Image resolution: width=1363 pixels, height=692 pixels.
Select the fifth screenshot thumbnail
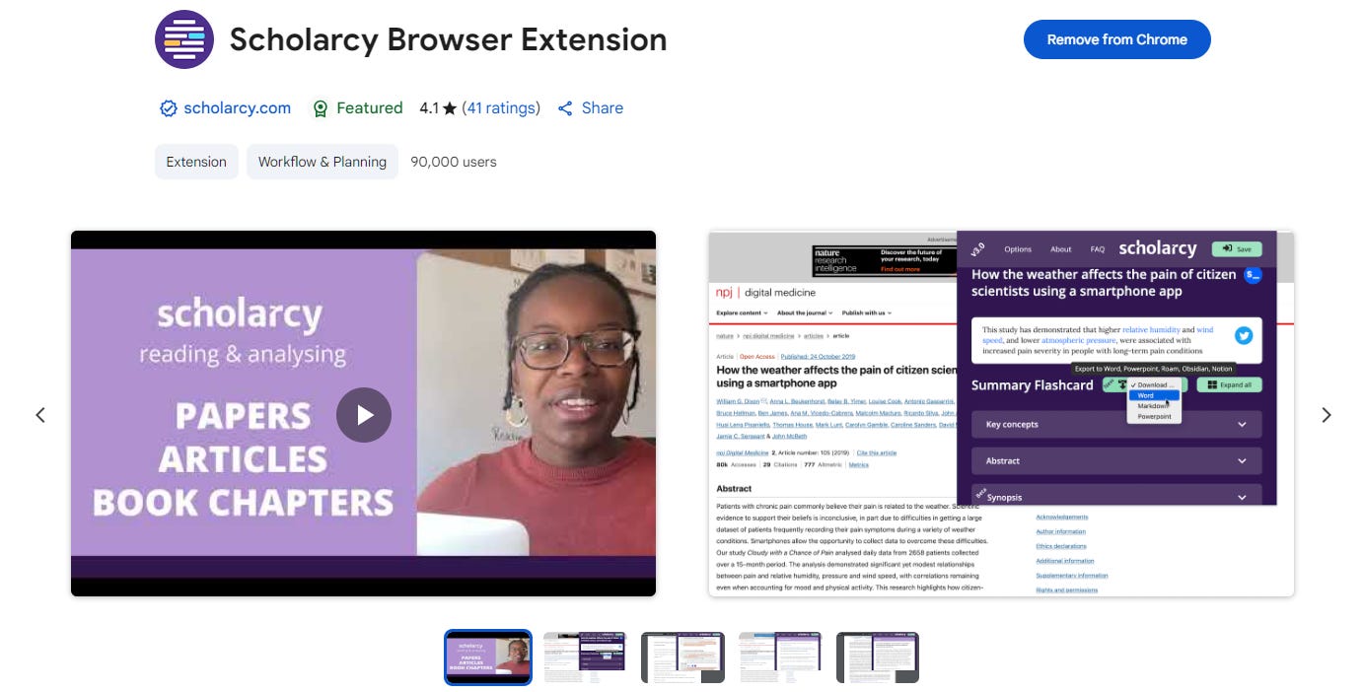click(878, 657)
